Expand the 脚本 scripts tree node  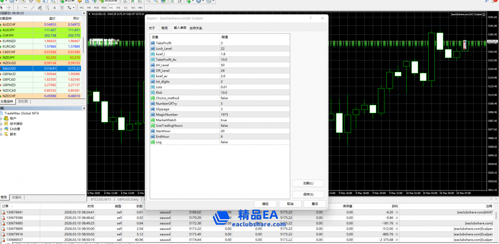(x=2, y=134)
